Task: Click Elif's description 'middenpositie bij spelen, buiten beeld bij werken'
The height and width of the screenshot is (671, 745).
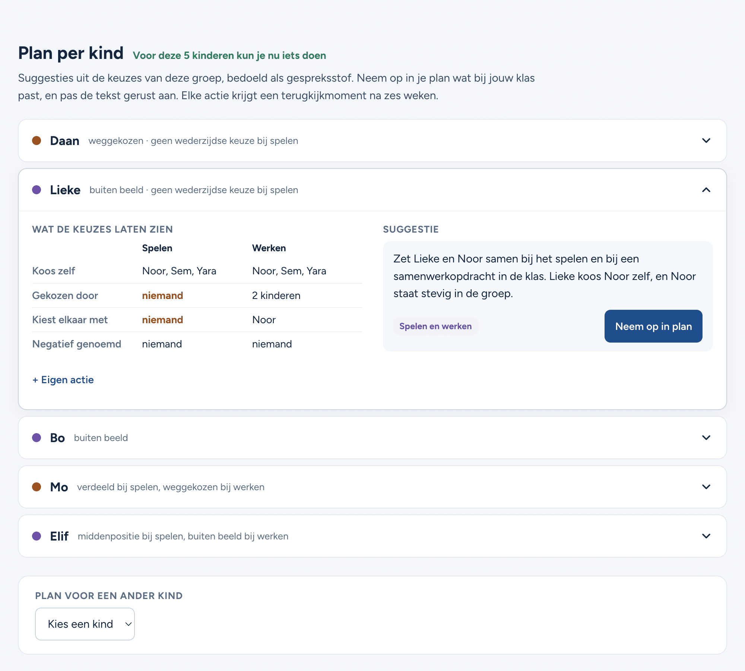Action: click(x=183, y=536)
